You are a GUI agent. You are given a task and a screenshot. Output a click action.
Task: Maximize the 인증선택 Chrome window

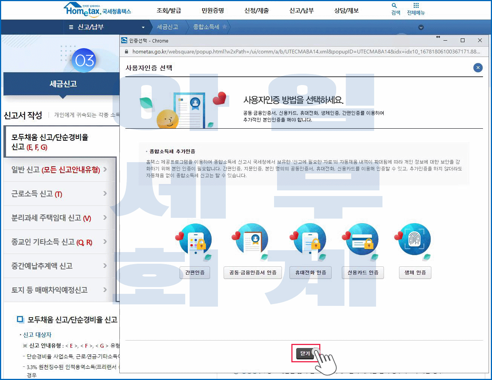coord(463,40)
